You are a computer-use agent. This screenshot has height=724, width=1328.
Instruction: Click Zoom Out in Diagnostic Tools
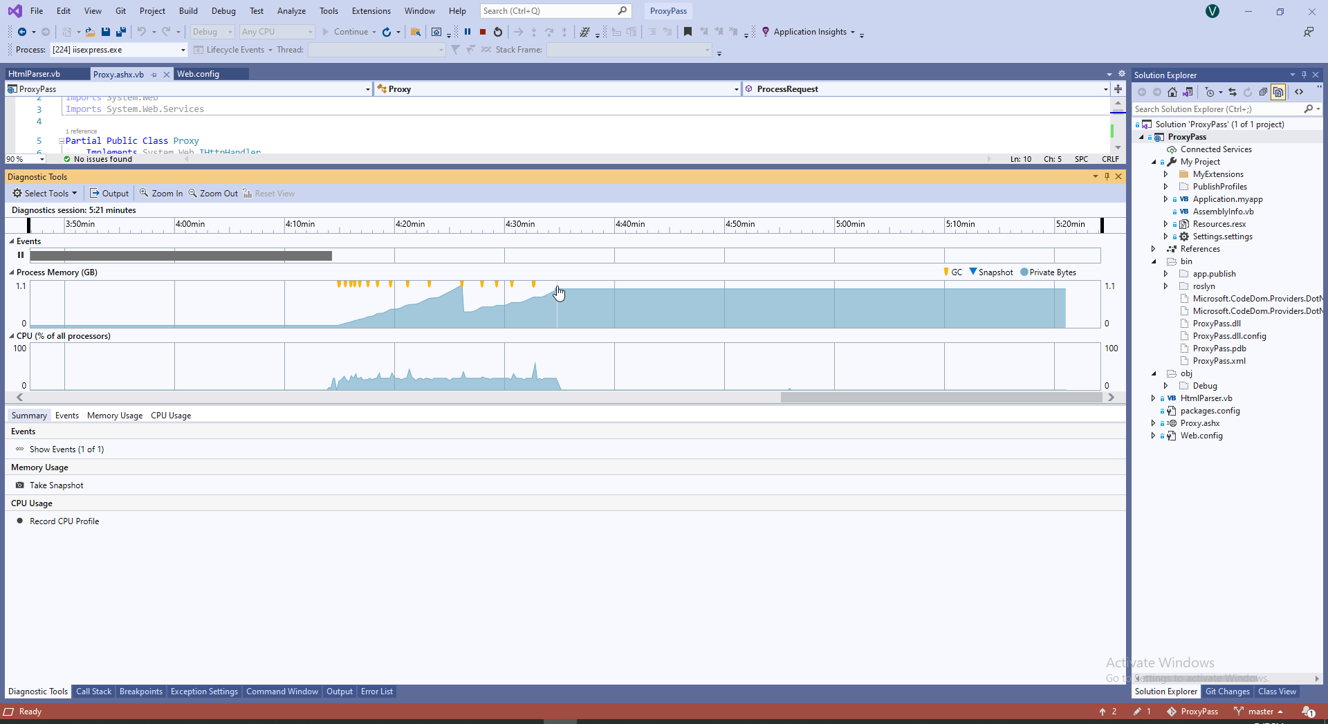(213, 194)
